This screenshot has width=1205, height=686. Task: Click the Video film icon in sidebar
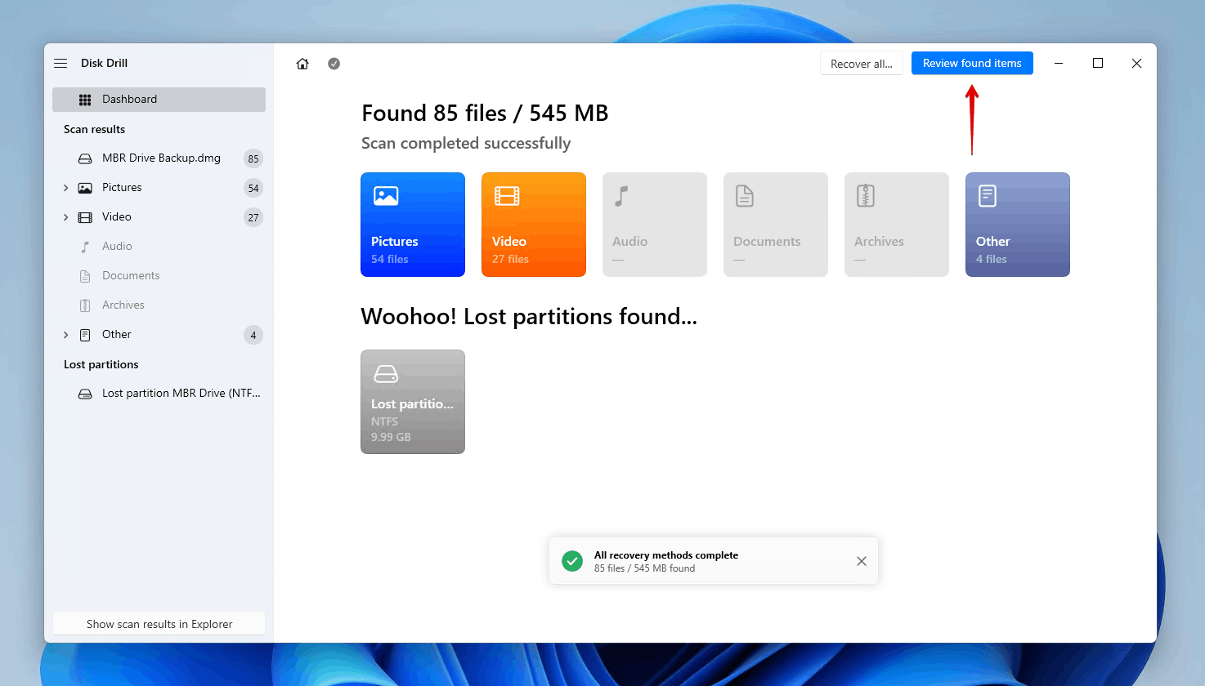(x=85, y=217)
